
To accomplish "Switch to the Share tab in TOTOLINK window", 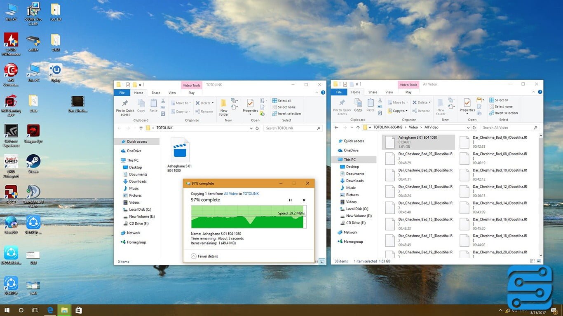I will pyautogui.click(x=156, y=93).
